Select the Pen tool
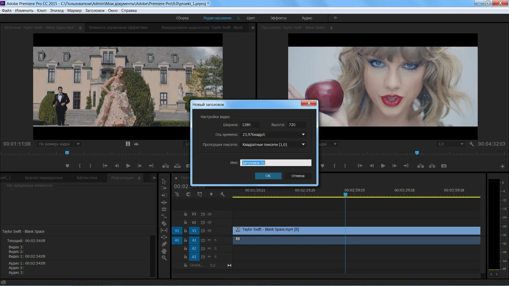The width and height of the screenshot is (509, 286). click(x=164, y=244)
